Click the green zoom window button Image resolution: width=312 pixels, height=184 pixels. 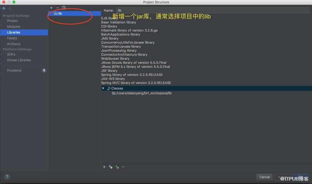click(14, 2)
